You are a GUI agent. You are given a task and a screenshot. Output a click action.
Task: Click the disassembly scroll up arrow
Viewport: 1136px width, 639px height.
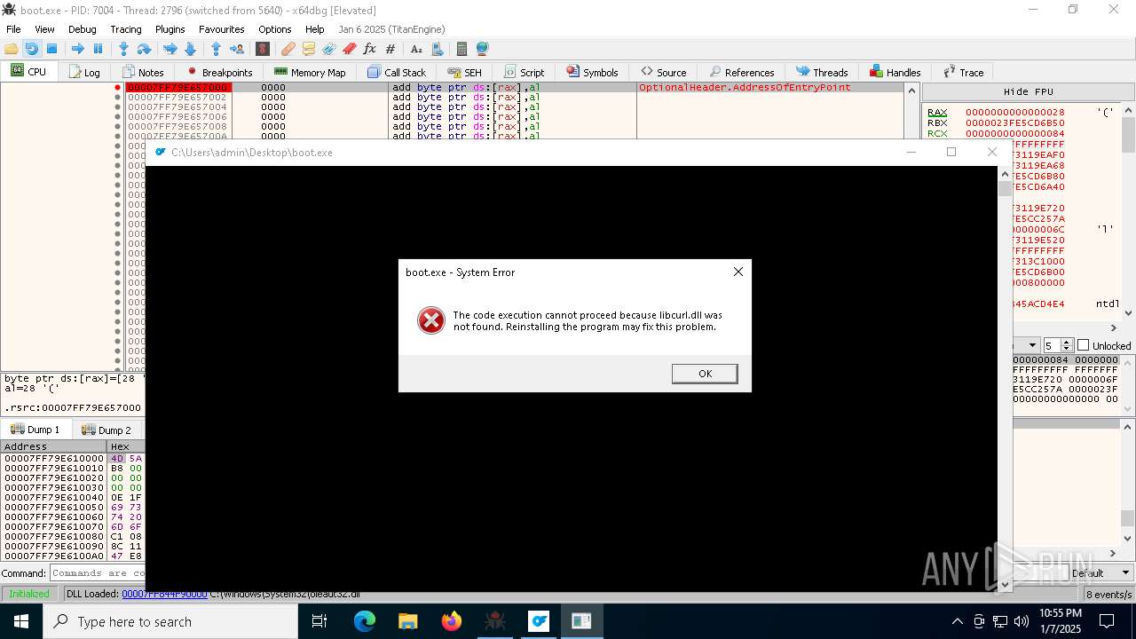[911, 90]
